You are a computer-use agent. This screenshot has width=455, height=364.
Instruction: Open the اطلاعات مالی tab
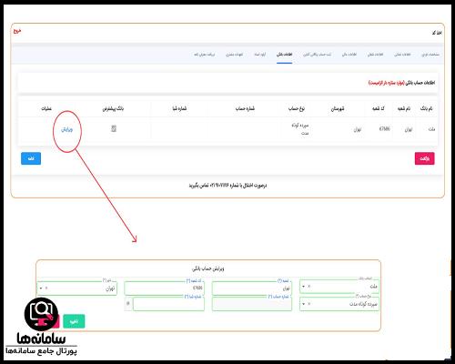(349, 55)
